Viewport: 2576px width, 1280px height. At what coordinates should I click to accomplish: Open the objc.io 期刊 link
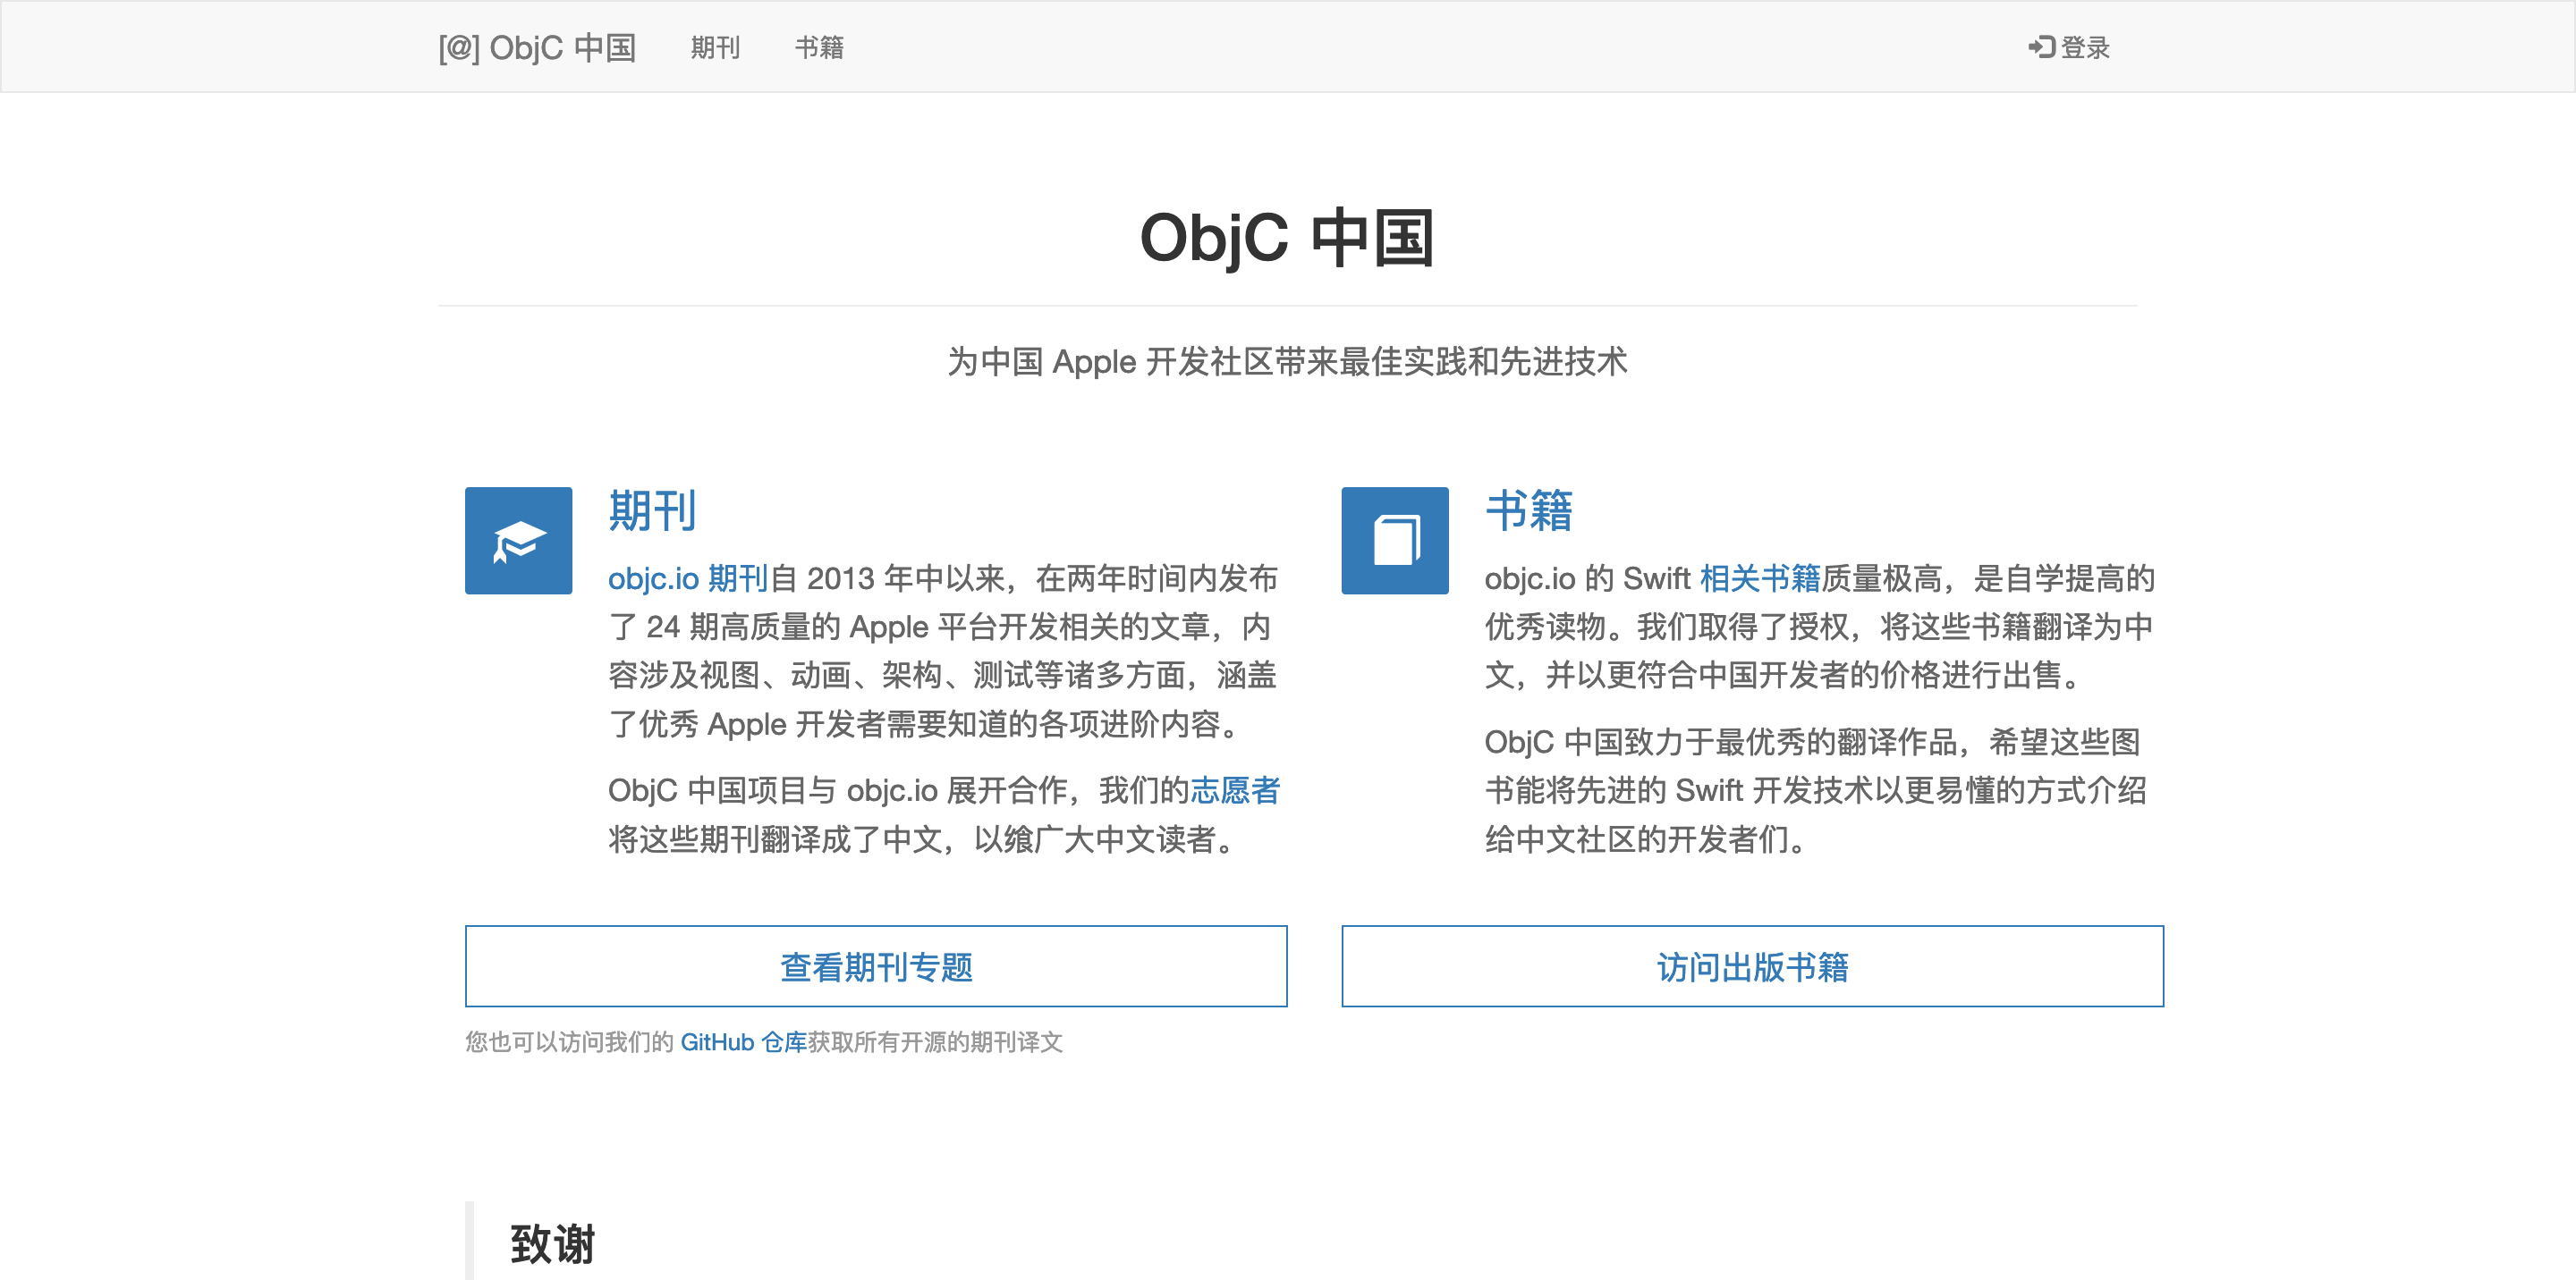point(687,578)
